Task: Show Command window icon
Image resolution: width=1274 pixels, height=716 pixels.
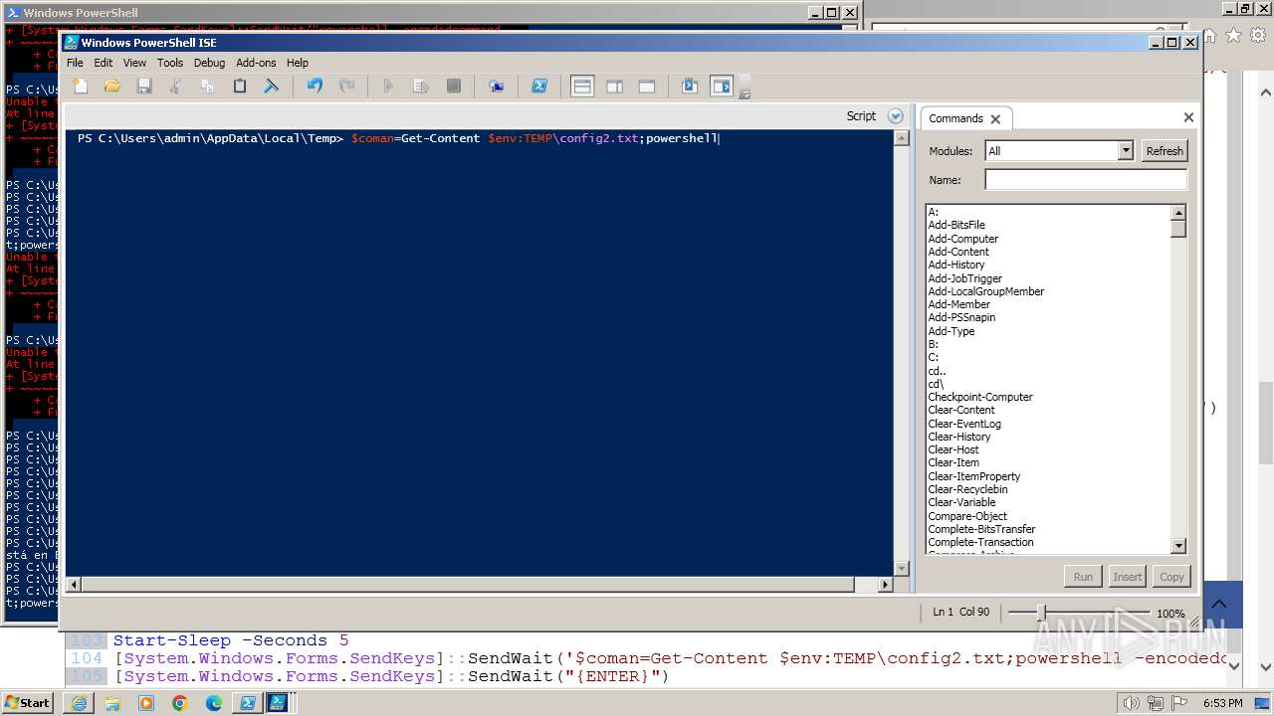Action: [690, 87]
